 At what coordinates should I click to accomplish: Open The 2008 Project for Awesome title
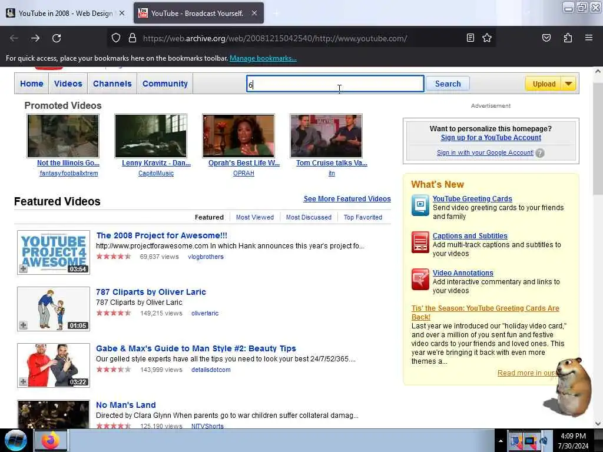click(161, 235)
